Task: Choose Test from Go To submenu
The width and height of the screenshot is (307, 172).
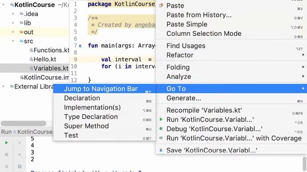Action: click(105, 135)
